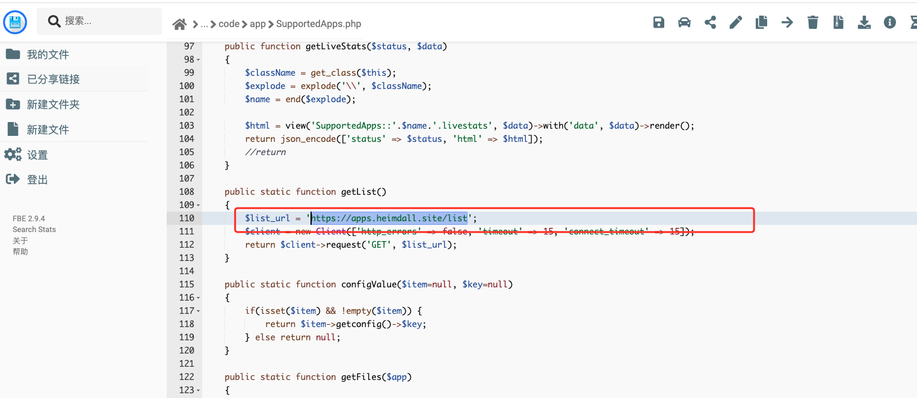
Task: Click the 搜索 search input field
Action: (x=108, y=21)
